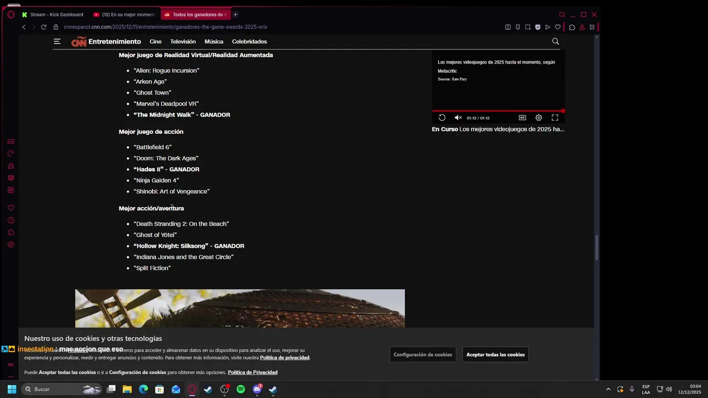Open Discord from the taskbar
Image resolution: width=708 pixels, height=398 pixels.
(257, 389)
